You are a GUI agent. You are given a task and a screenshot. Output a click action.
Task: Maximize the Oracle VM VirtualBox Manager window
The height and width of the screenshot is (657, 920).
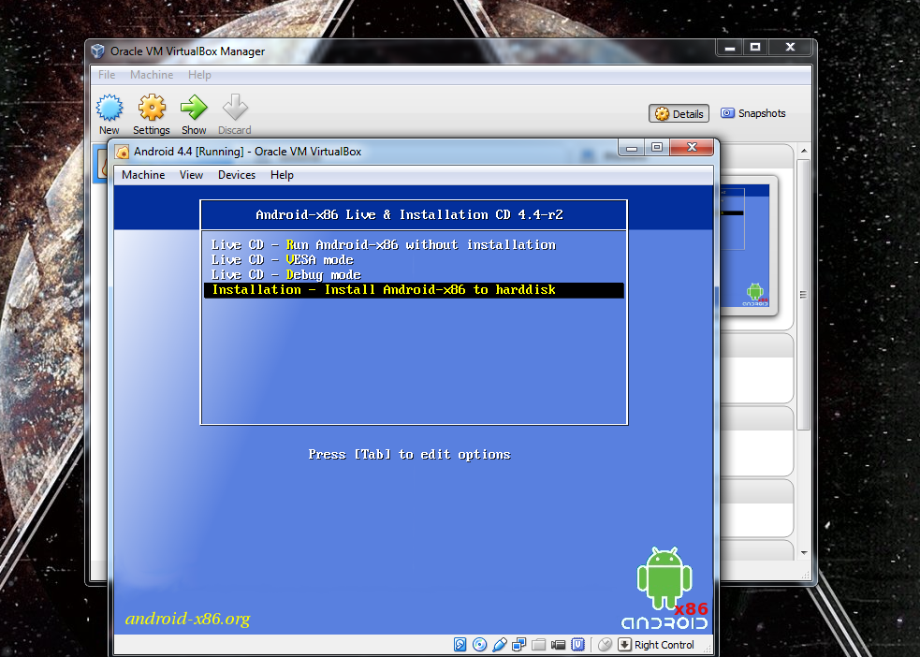click(755, 48)
